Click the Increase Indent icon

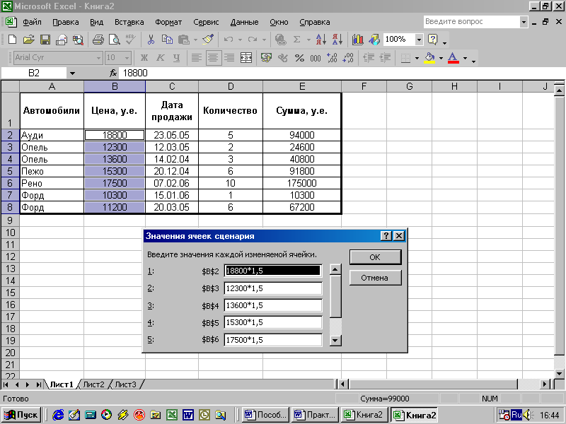coord(385,58)
